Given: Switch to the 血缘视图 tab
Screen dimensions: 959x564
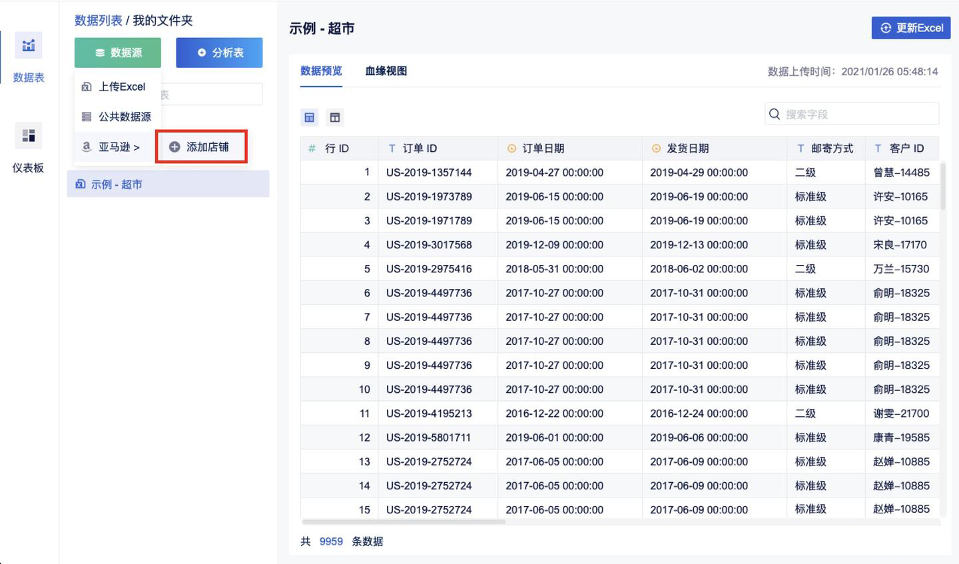Looking at the screenshot, I should pyautogui.click(x=386, y=71).
